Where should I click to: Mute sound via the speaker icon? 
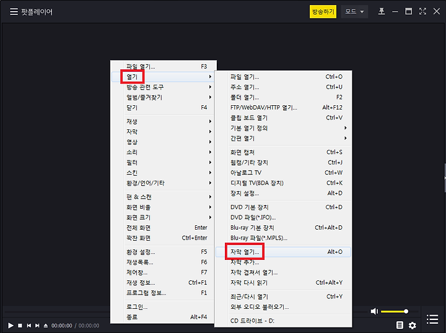point(374,311)
